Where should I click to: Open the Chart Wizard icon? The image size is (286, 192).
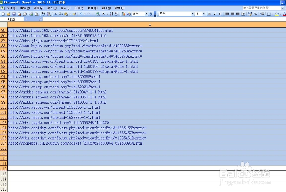pyautogui.click(x=124, y=14)
